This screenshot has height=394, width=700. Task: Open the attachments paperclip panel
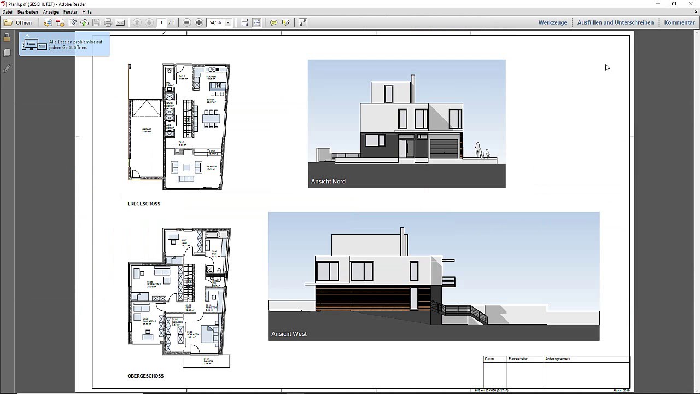[x=7, y=68]
